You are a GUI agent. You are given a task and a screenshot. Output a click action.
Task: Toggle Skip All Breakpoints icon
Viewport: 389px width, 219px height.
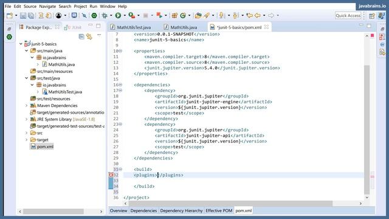point(84,16)
